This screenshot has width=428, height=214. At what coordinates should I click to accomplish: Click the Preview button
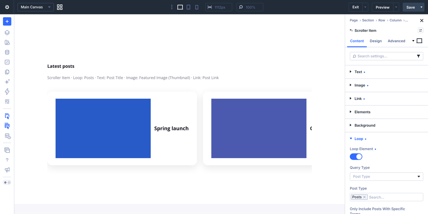click(383, 7)
